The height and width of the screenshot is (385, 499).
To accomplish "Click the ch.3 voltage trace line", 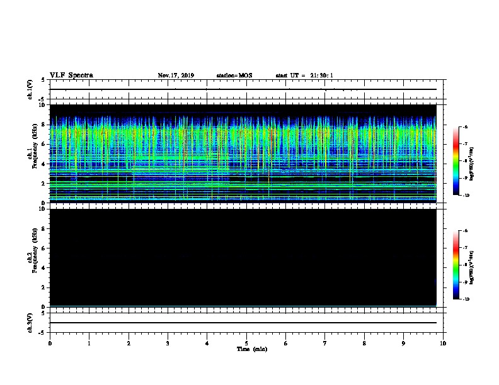I will pos(243,323).
